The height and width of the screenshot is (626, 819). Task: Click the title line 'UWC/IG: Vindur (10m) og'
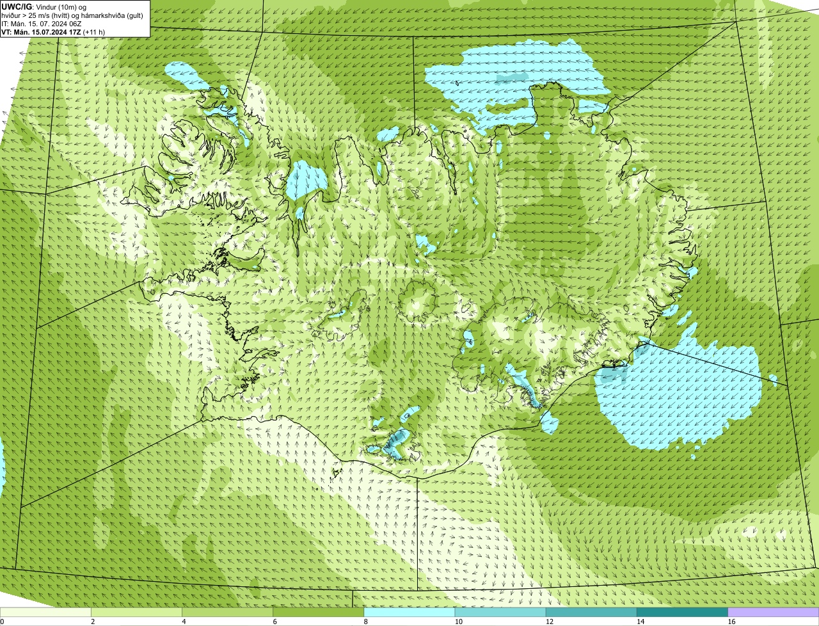pos(44,6)
